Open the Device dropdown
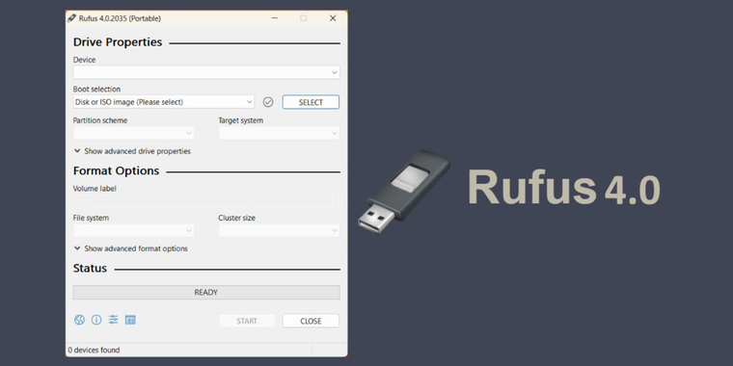The height and width of the screenshot is (366, 733). [206, 72]
